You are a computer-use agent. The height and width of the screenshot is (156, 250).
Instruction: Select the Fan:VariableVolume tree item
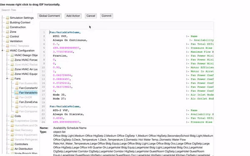pyautogui.click(x=28, y=93)
